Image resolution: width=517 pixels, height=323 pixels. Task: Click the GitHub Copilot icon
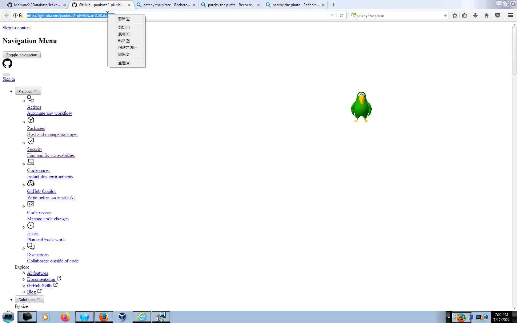click(31, 183)
